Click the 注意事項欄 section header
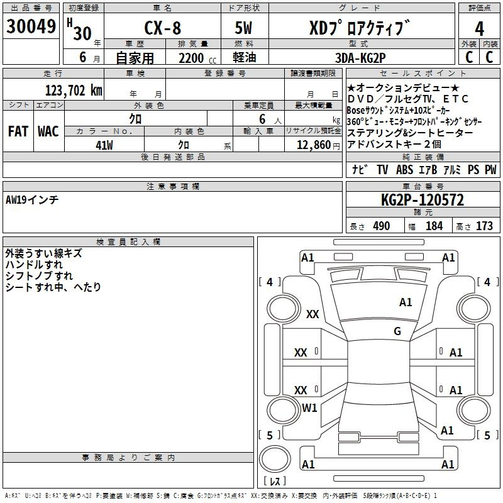The width and height of the screenshot is (503, 503). click(173, 187)
